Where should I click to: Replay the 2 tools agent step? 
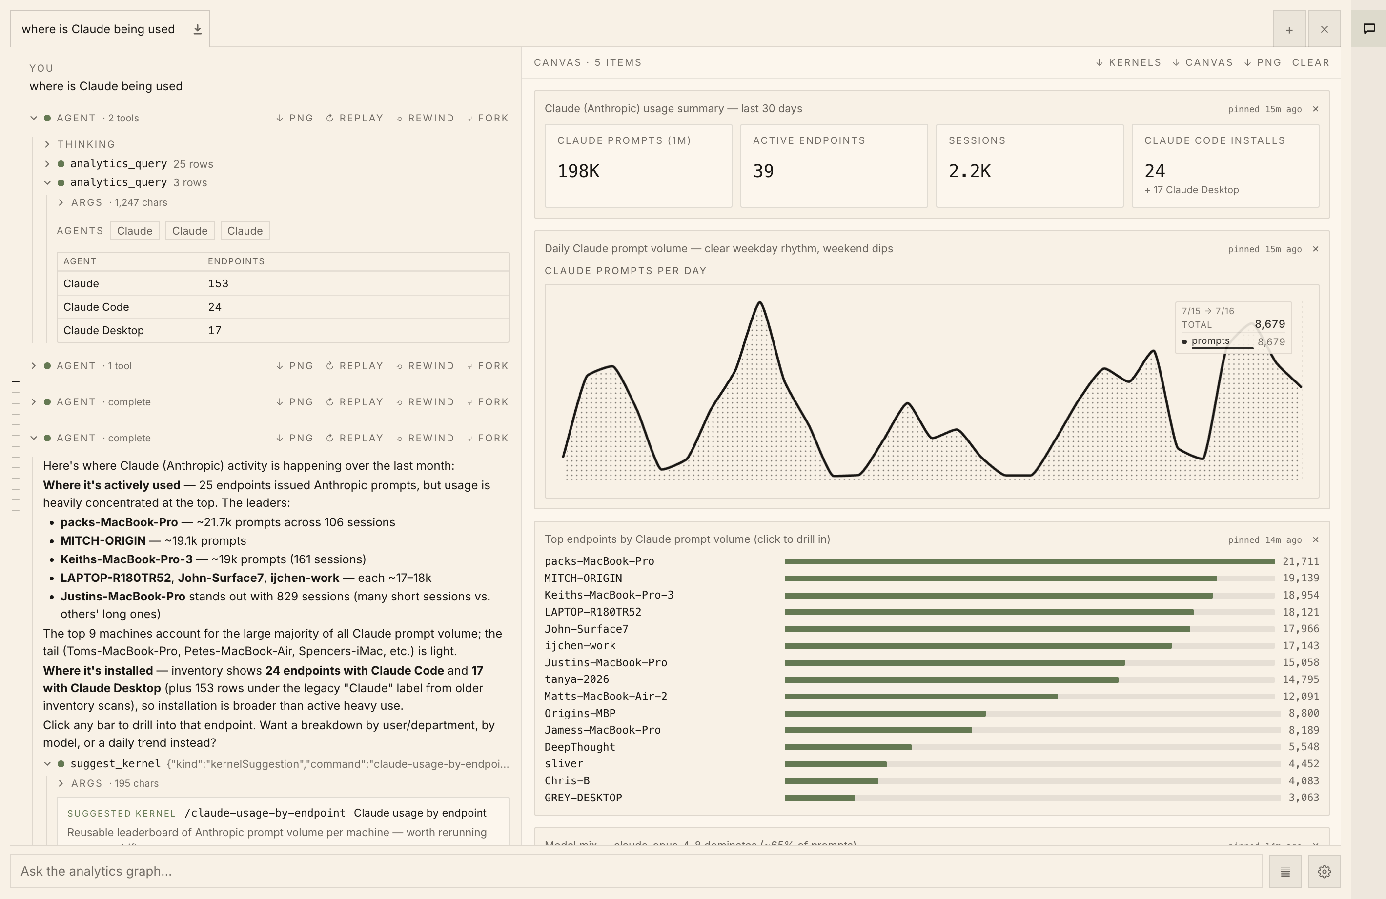[x=354, y=118]
